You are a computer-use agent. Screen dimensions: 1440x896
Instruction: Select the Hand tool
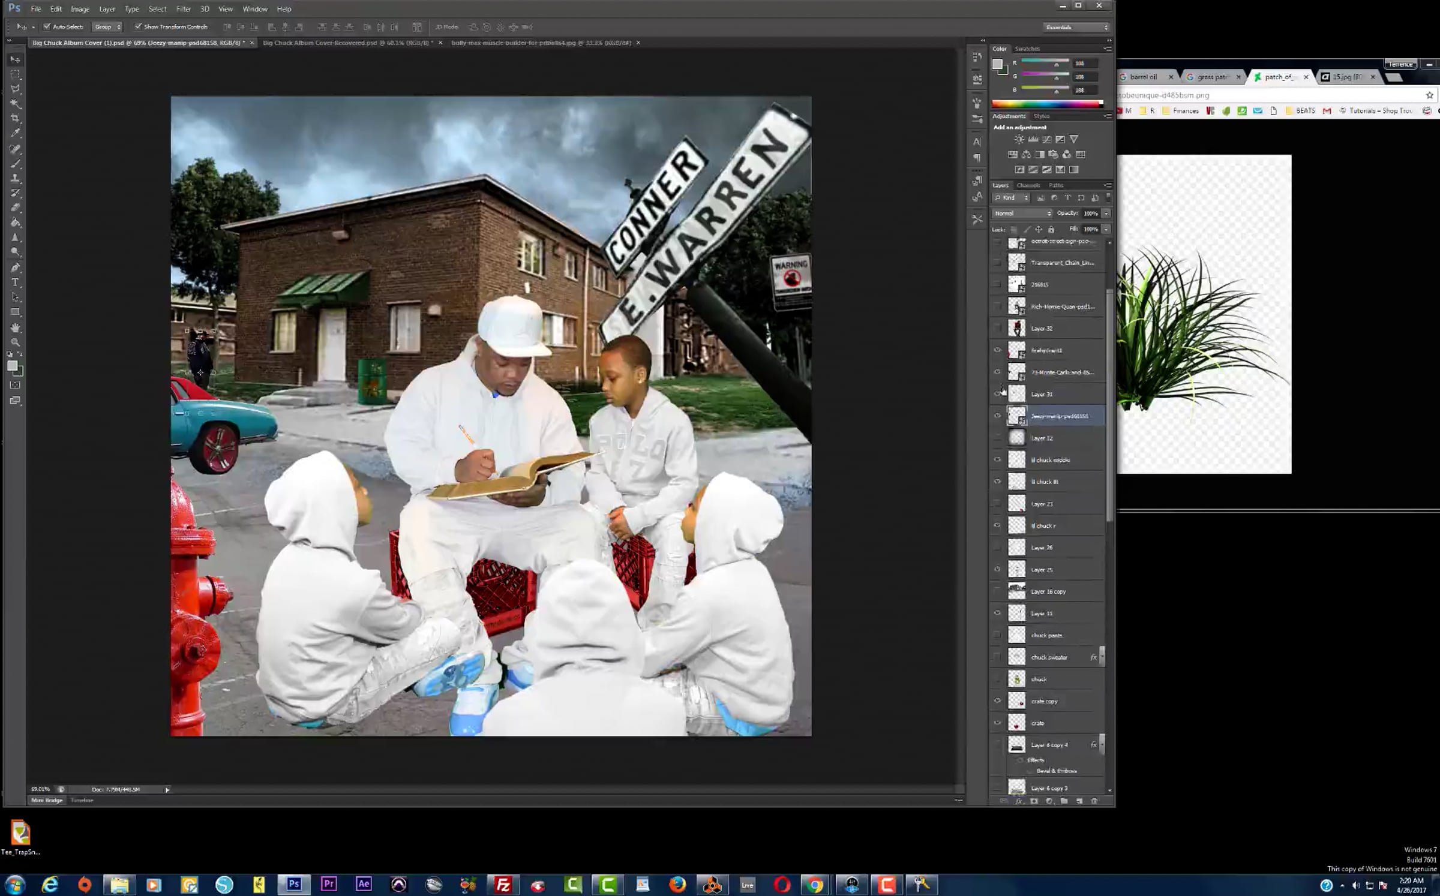[x=16, y=327]
